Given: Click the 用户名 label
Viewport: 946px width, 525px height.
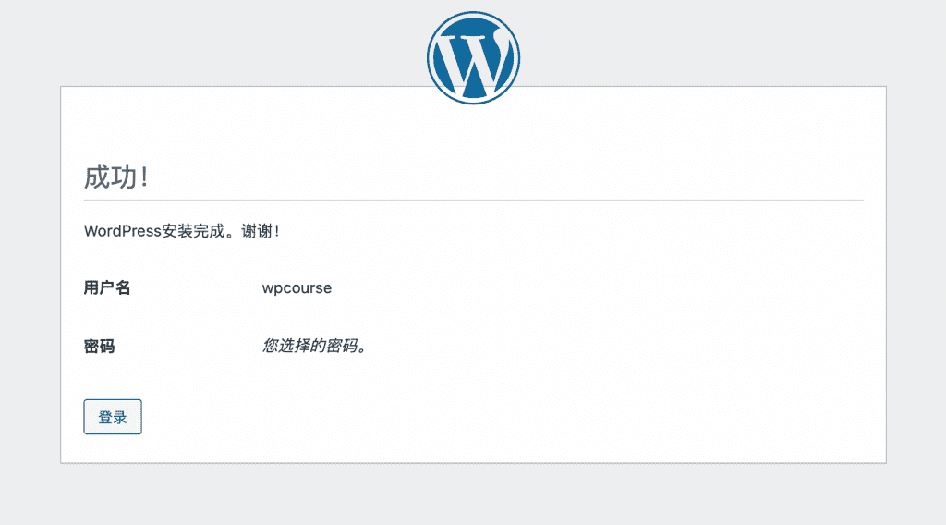Looking at the screenshot, I should [107, 287].
